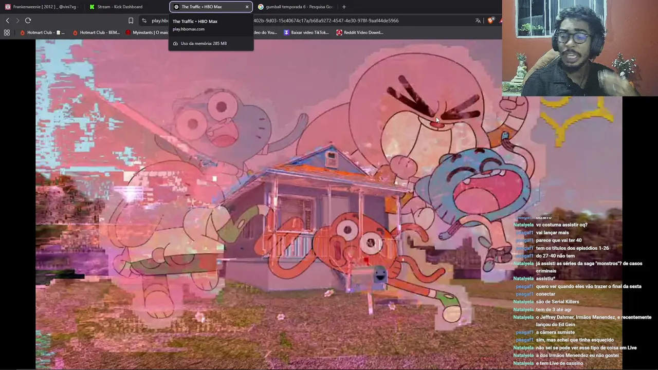Click the HBO Max URL address field

click(x=308, y=21)
